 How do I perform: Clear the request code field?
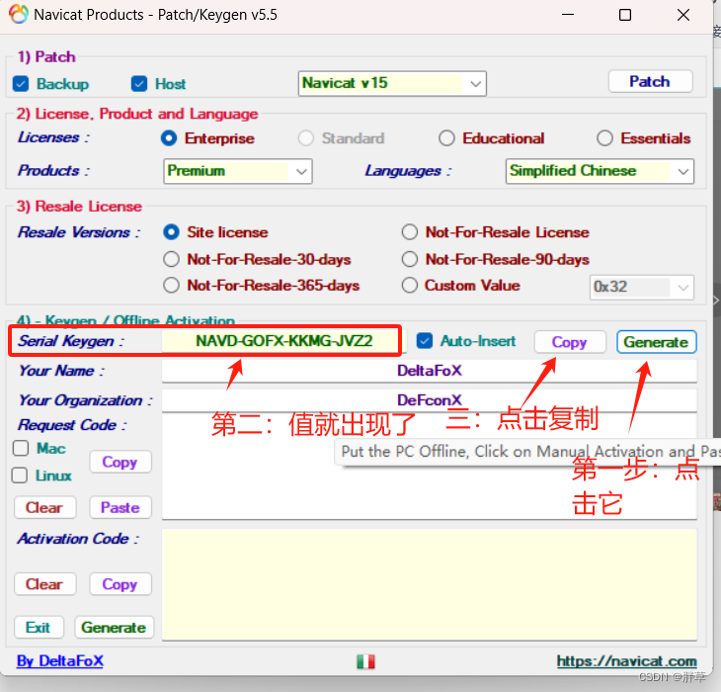(x=44, y=507)
